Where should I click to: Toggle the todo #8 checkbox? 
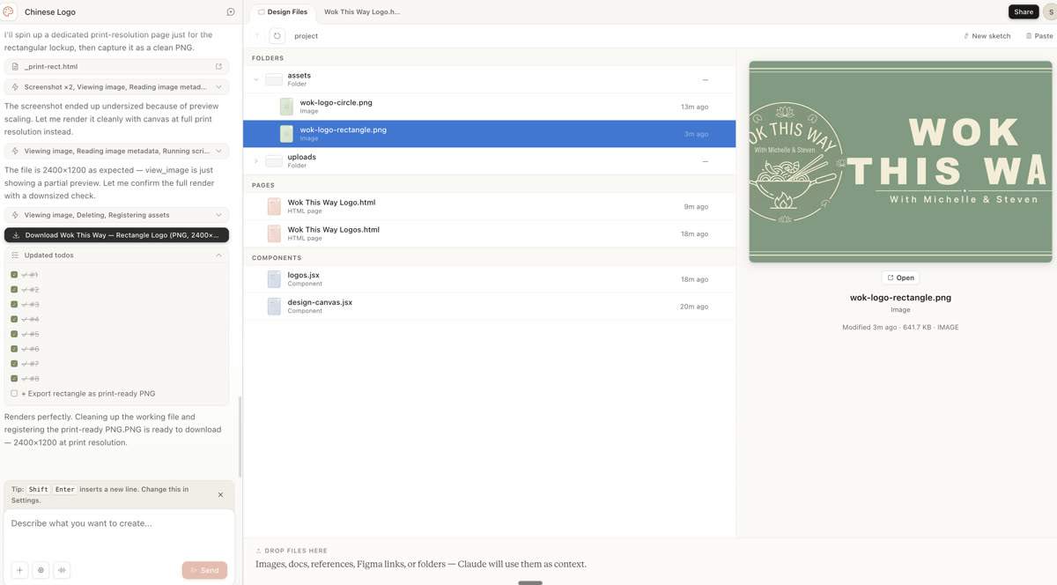(x=14, y=379)
